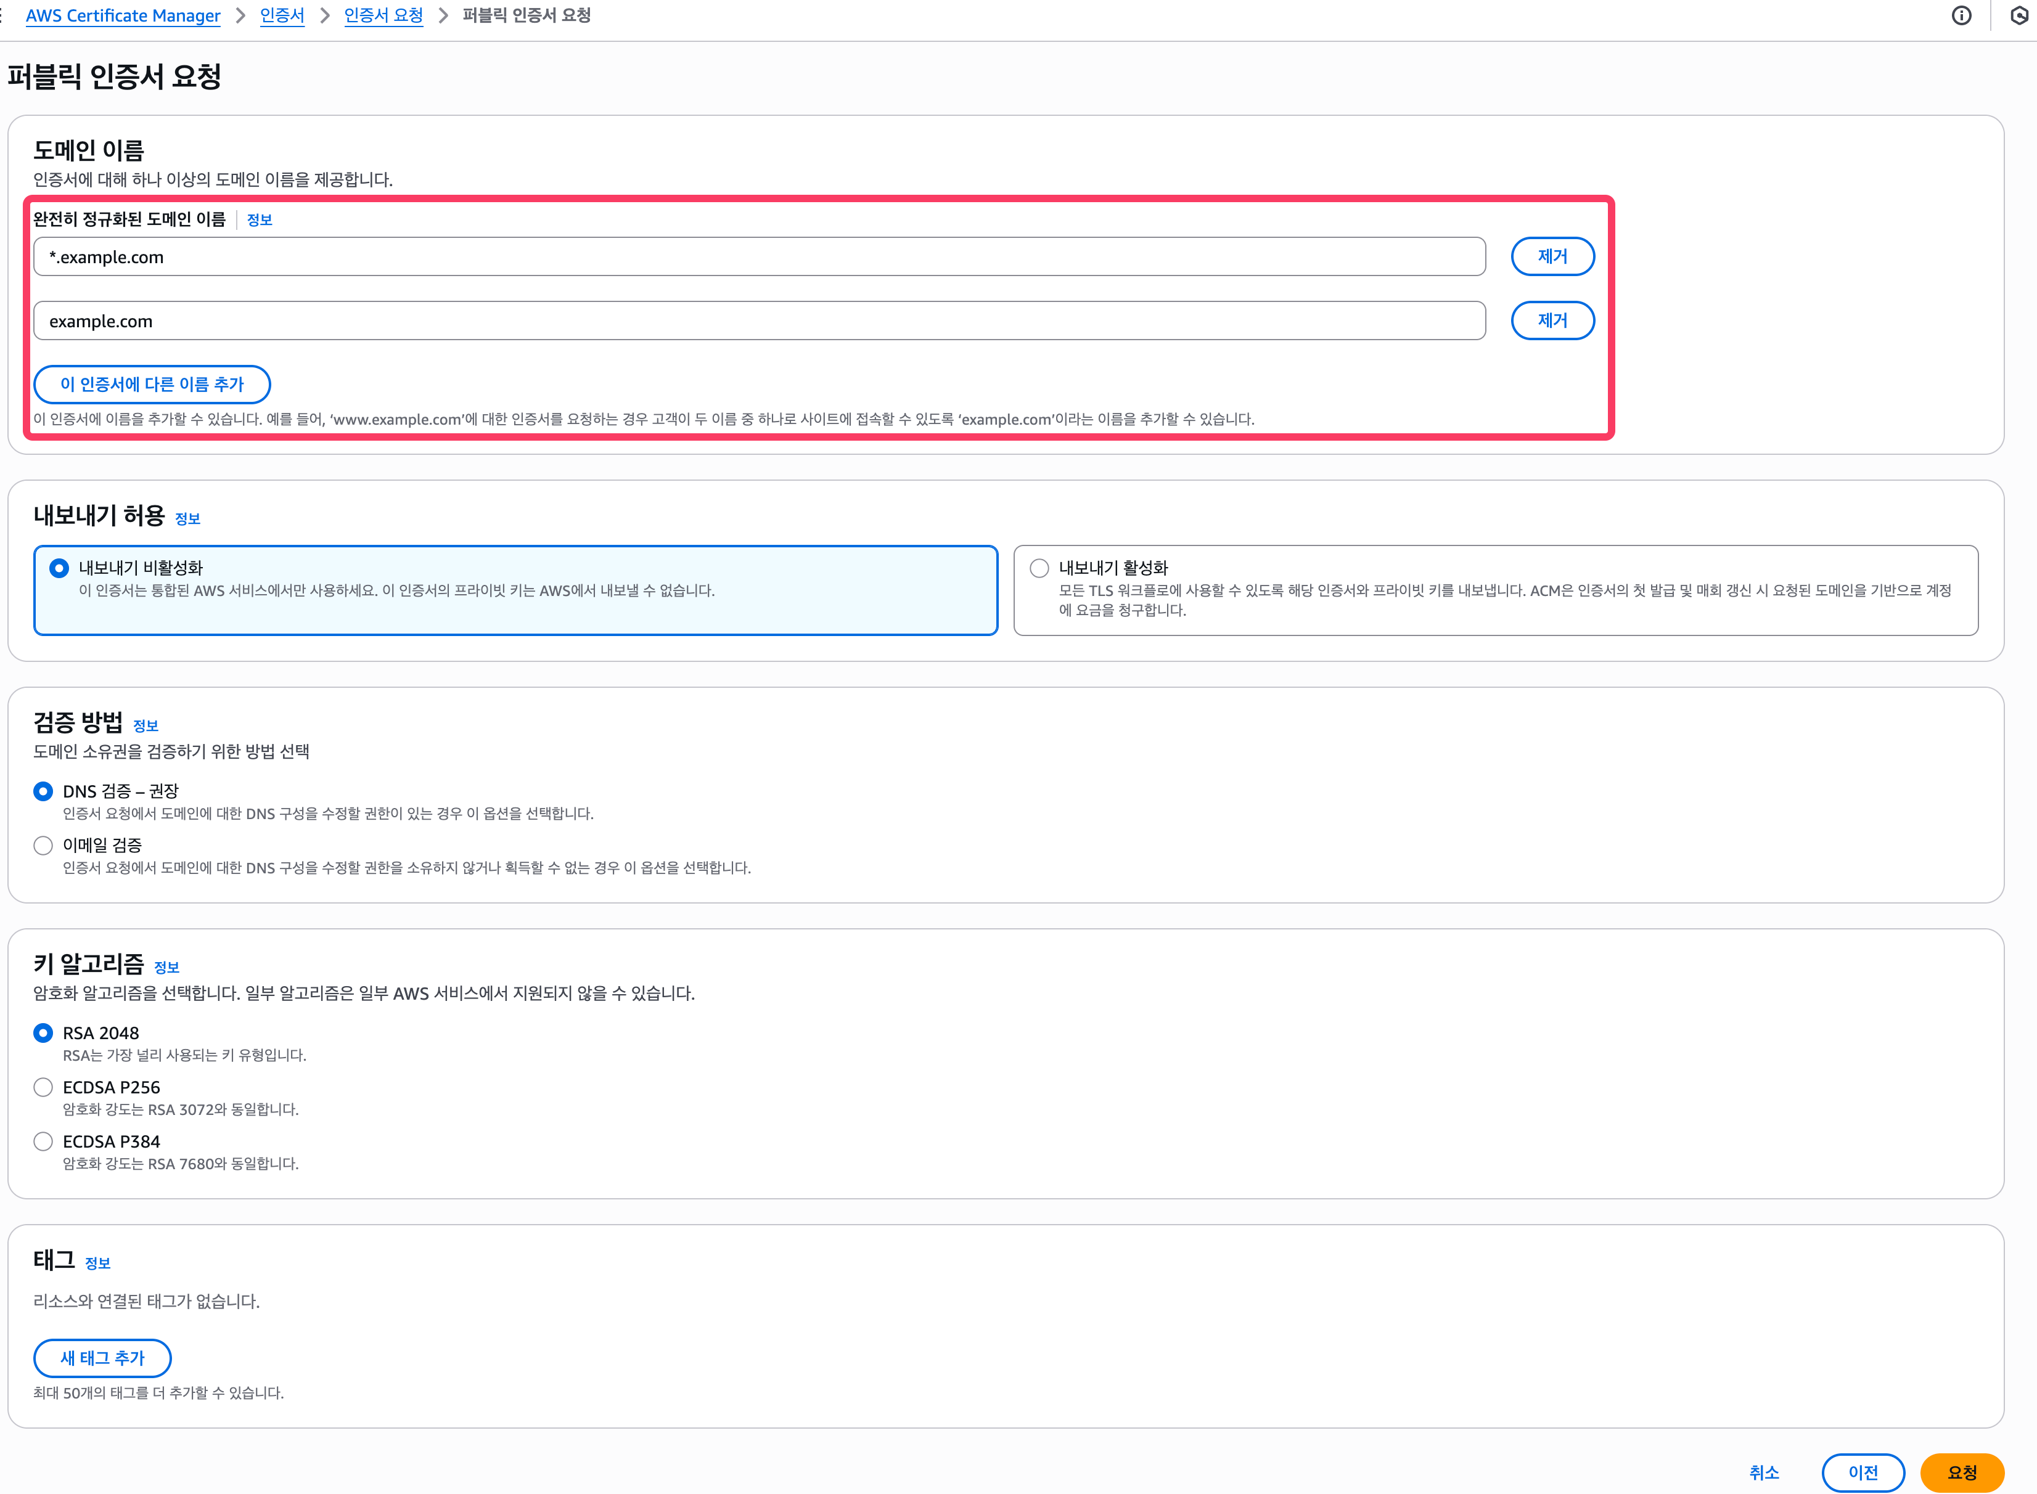The image size is (2037, 1494).
Task: Click 이 인증서에 다른 이름 추가 button
Action: [x=152, y=385]
